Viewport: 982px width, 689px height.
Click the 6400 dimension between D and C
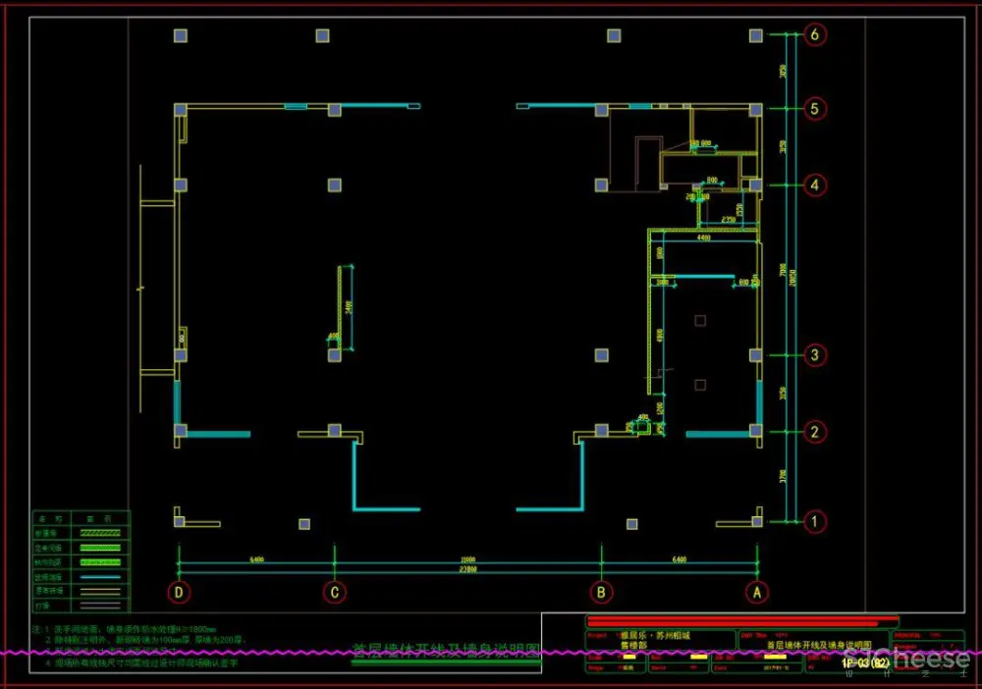(257, 559)
